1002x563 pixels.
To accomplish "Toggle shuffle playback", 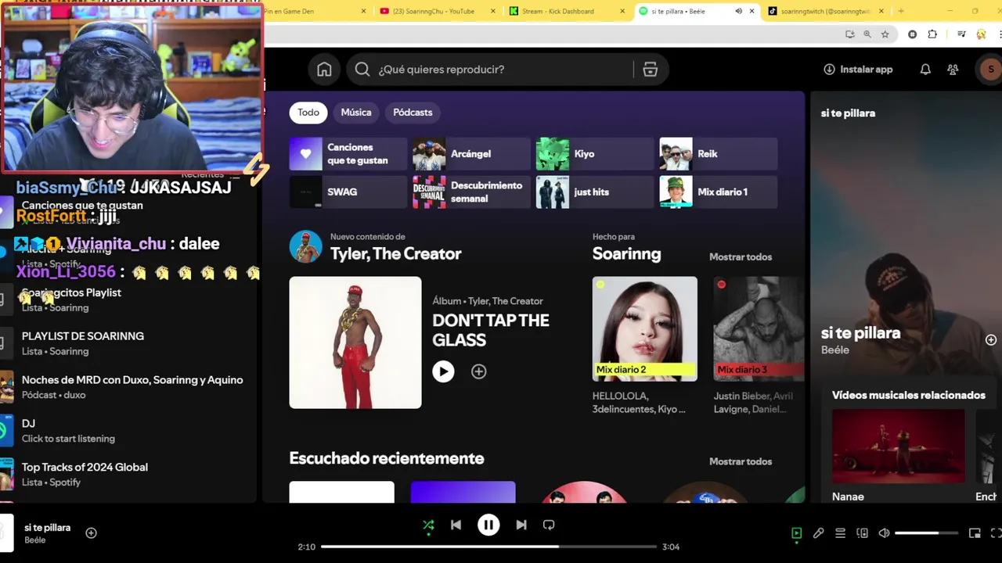I will pos(428,525).
